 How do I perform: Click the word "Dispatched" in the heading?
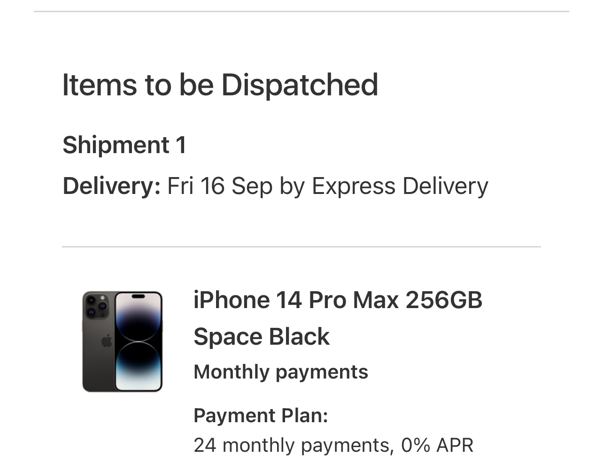(x=300, y=85)
